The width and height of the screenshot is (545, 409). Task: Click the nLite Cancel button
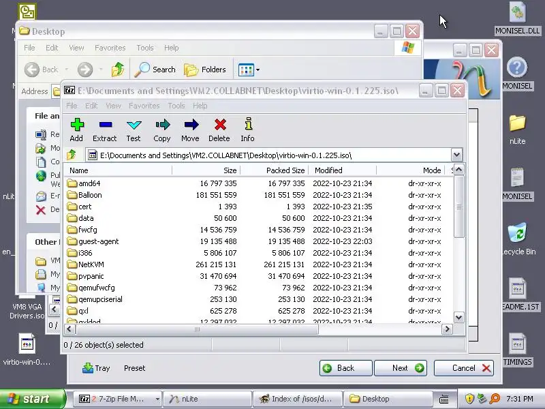(464, 368)
